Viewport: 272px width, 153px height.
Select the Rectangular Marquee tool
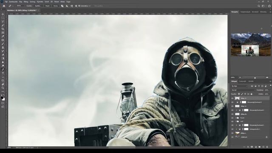[3, 18]
